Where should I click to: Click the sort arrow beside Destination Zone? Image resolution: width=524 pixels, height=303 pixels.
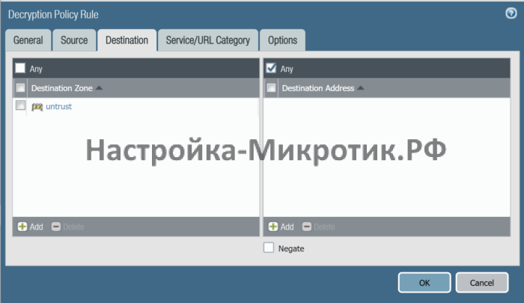99,88
